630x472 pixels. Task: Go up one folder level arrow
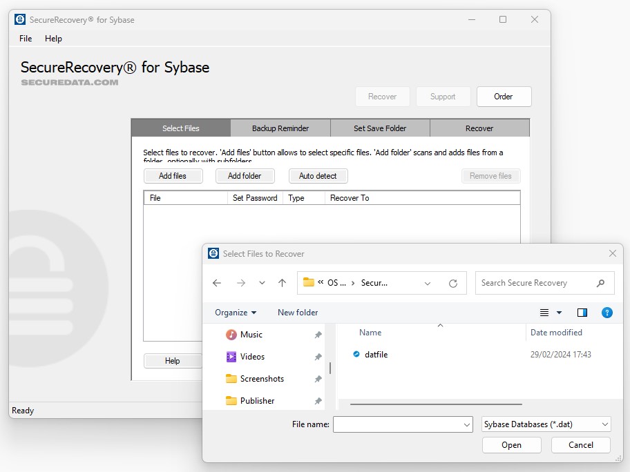click(282, 283)
